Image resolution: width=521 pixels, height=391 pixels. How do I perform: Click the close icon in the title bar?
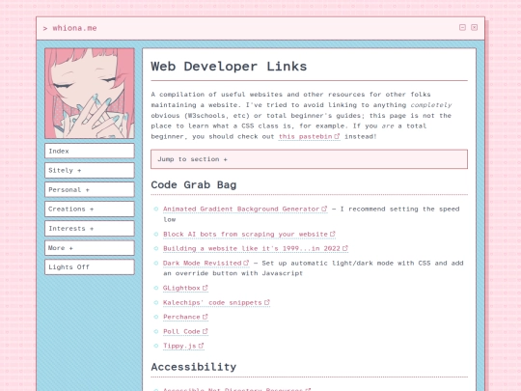[x=474, y=27]
